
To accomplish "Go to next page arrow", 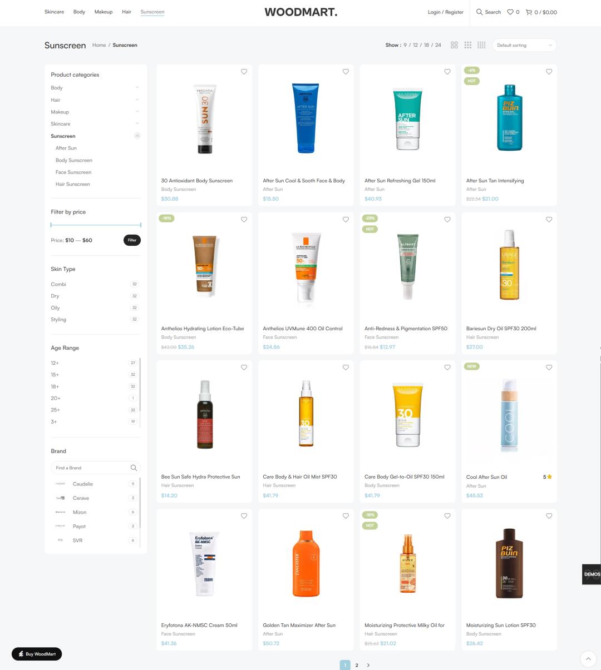I will coord(368,665).
